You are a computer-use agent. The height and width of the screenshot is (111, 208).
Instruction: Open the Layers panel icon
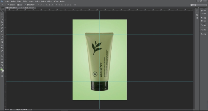203,34
